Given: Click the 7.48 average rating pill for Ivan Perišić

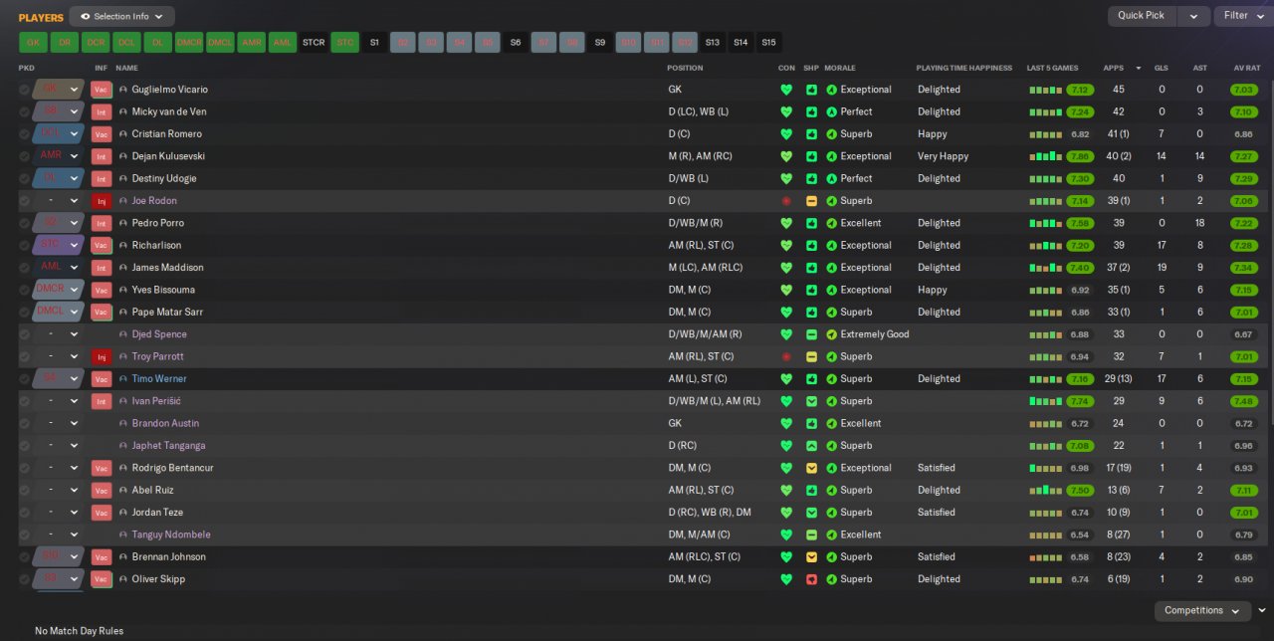Looking at the screenshot, I should (1243, 401).
